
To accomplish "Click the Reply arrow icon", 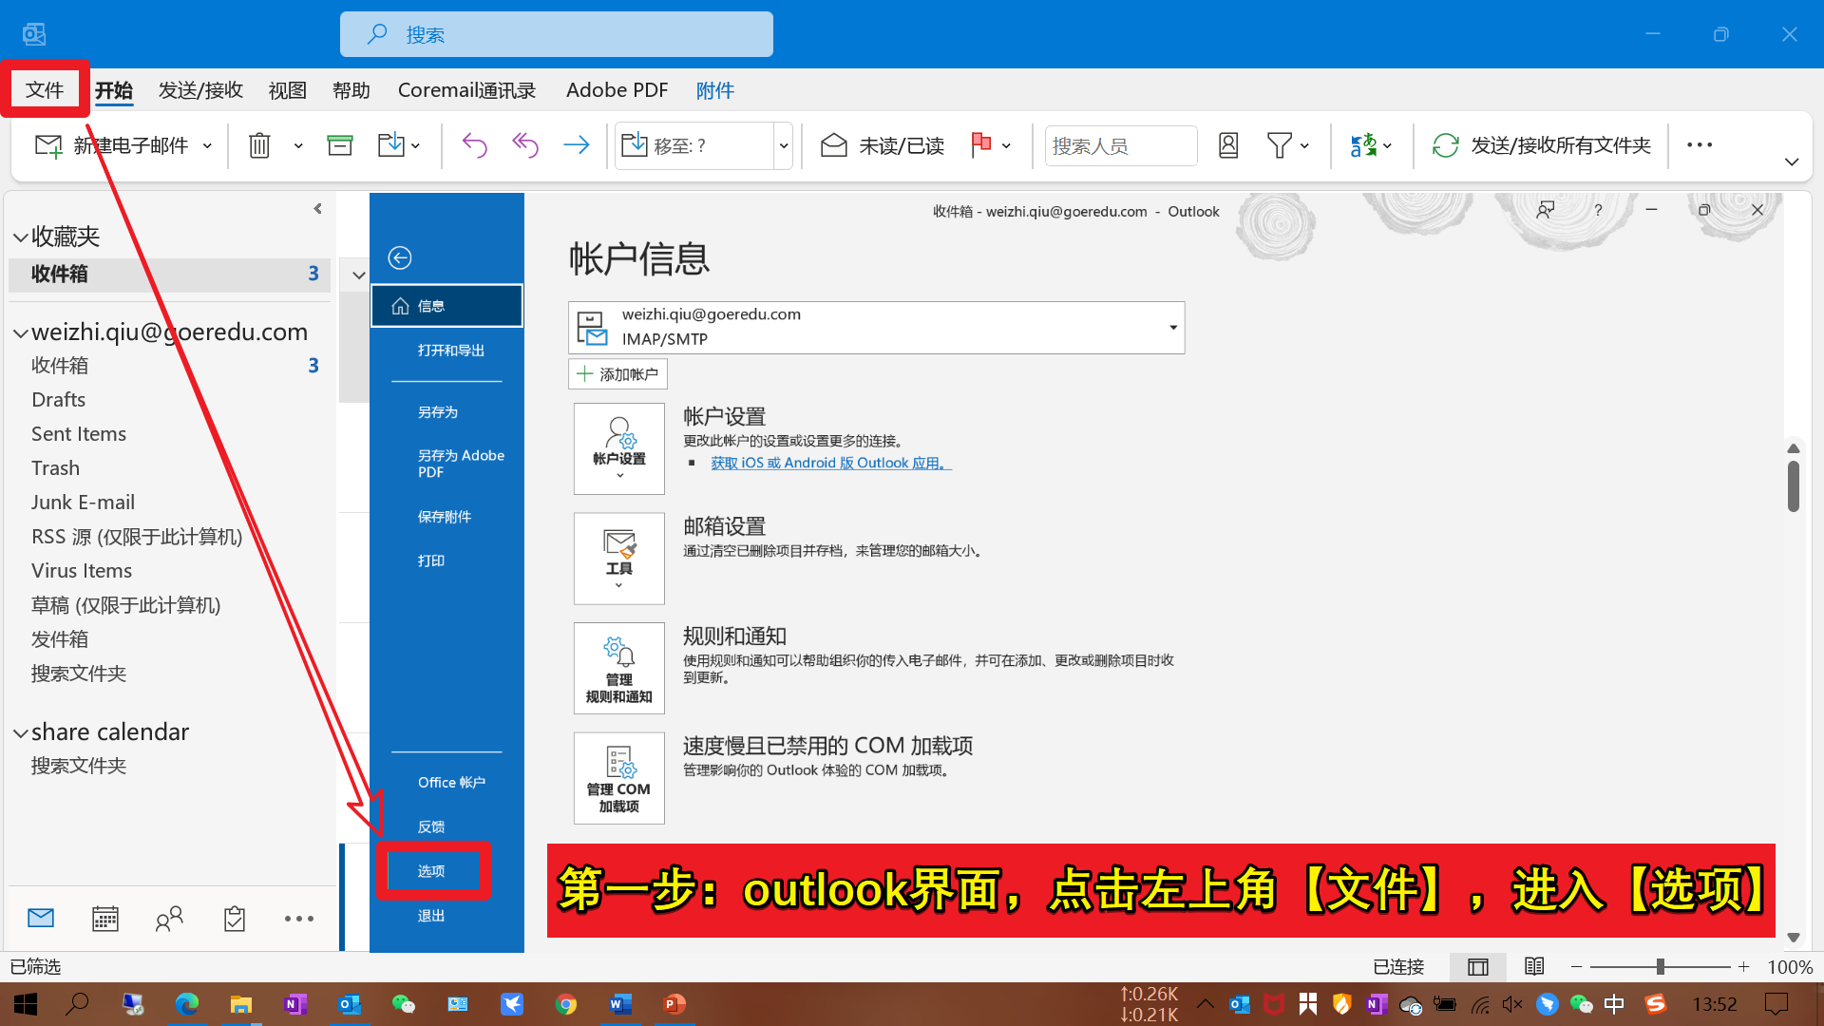I will tap(474, 145).
